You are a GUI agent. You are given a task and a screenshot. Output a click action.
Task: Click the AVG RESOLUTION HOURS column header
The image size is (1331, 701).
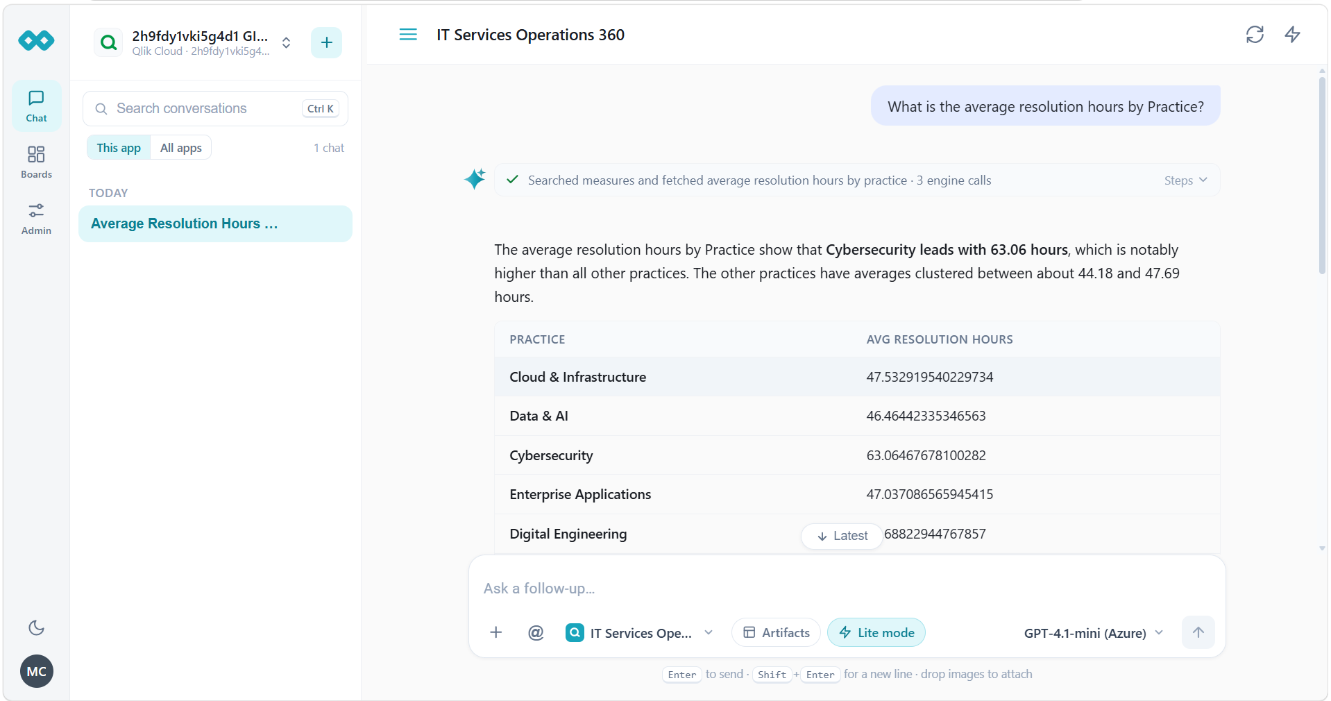click(x=940, y=339)
